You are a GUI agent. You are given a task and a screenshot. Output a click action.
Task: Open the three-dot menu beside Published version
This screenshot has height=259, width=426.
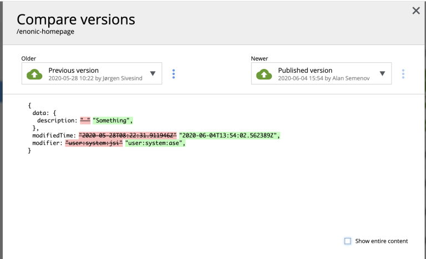[403, 74]
